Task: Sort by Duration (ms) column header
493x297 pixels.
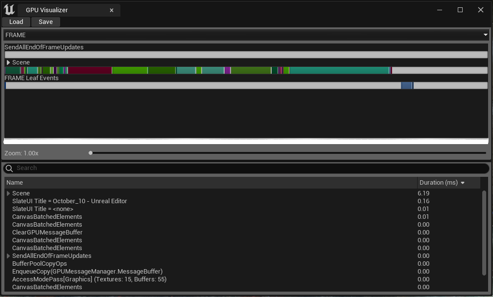Action: pos(448,183)
